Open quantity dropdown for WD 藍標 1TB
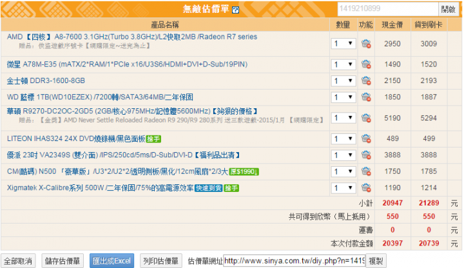 click(343, 97)
